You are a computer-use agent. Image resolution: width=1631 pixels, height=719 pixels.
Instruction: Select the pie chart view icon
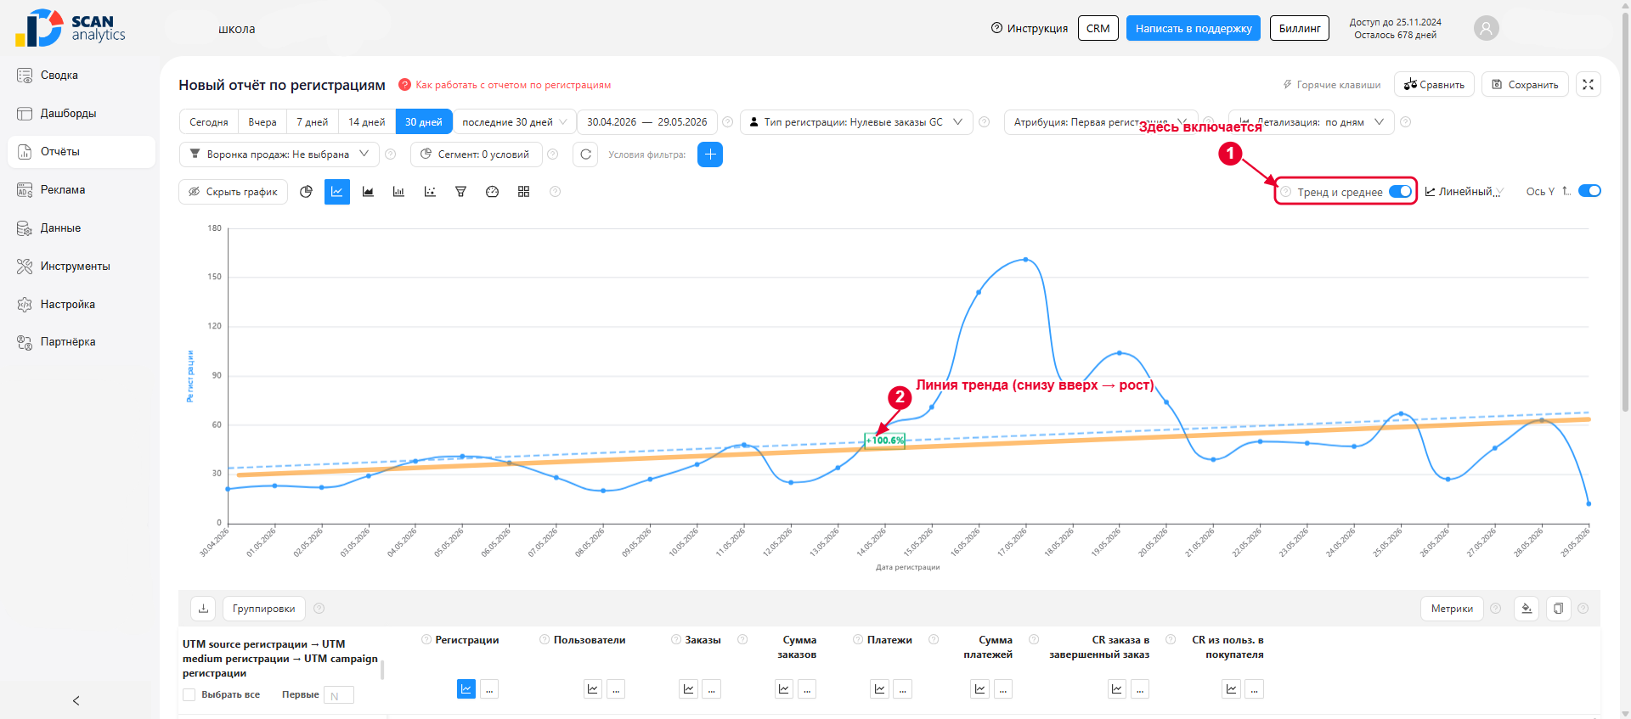(x=307, y=192)
